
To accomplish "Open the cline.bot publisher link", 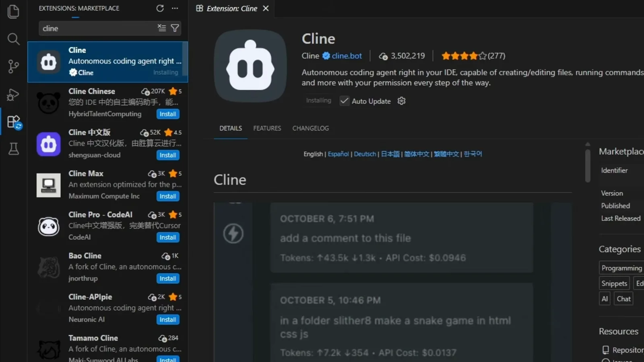I will [347, 56].
